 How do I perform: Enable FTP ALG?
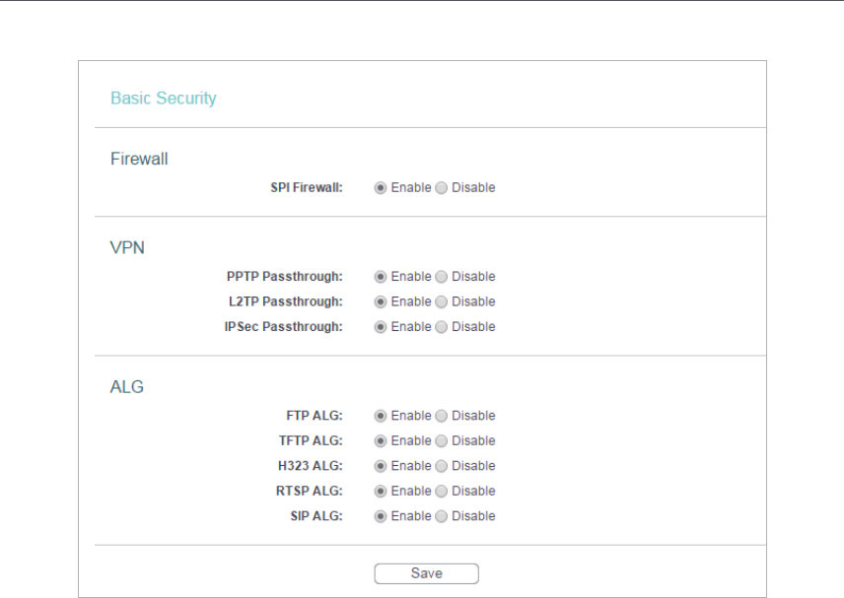[x=381, y=416]
